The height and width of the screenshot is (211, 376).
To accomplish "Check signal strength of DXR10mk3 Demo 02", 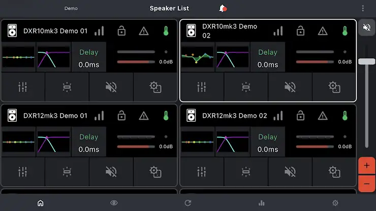I will pyautogui.click(x=278, y=31).
